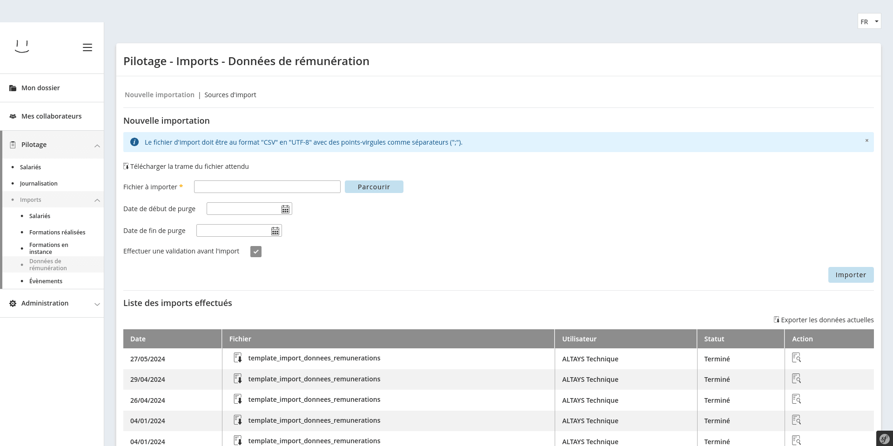Image resolution: width=893 pixels, height=446 pixels.
Task: Open Mes collaborateurs in sidebar
Action: pos(51,116)
